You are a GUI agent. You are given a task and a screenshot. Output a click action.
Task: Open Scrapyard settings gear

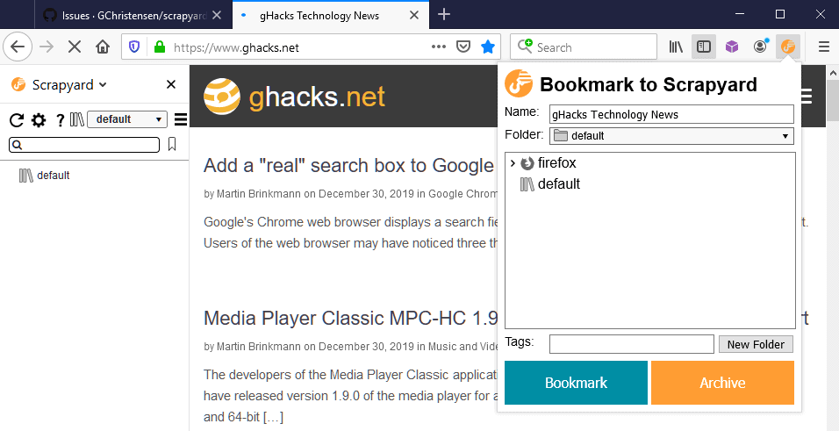(39, 119)
